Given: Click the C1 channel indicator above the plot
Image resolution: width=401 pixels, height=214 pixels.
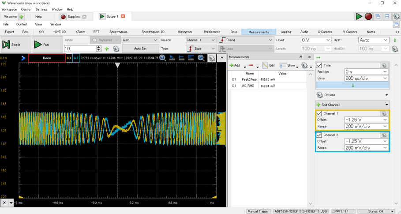Looking at the screenshot, I should click(x=69, y=58).
